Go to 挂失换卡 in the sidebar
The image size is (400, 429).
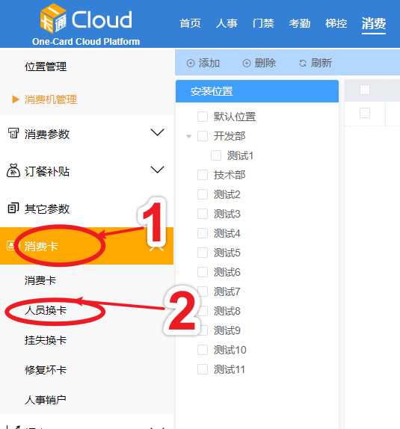click(46, 340)
